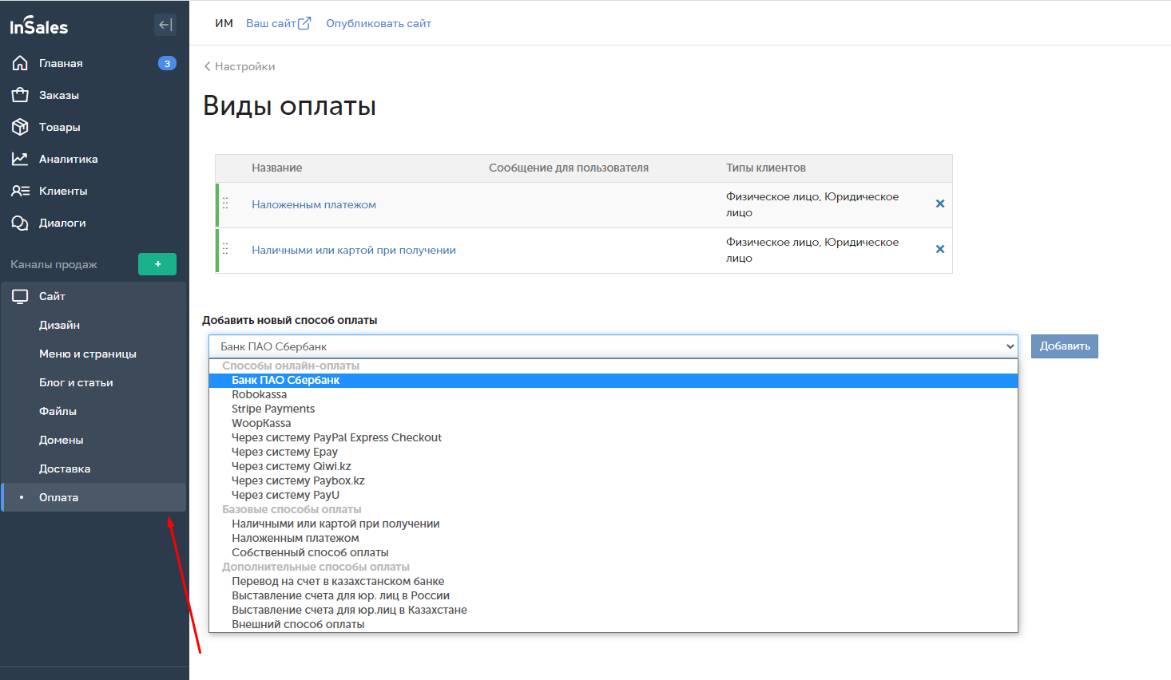Choose Через систему PayPal Express Checkout
The height and width of the screenshot is (680, 1171).
click(613, 437)
